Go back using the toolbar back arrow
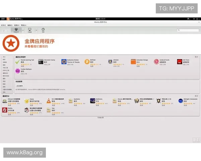This screenshot has width=201, height=161. coord(4,31)
